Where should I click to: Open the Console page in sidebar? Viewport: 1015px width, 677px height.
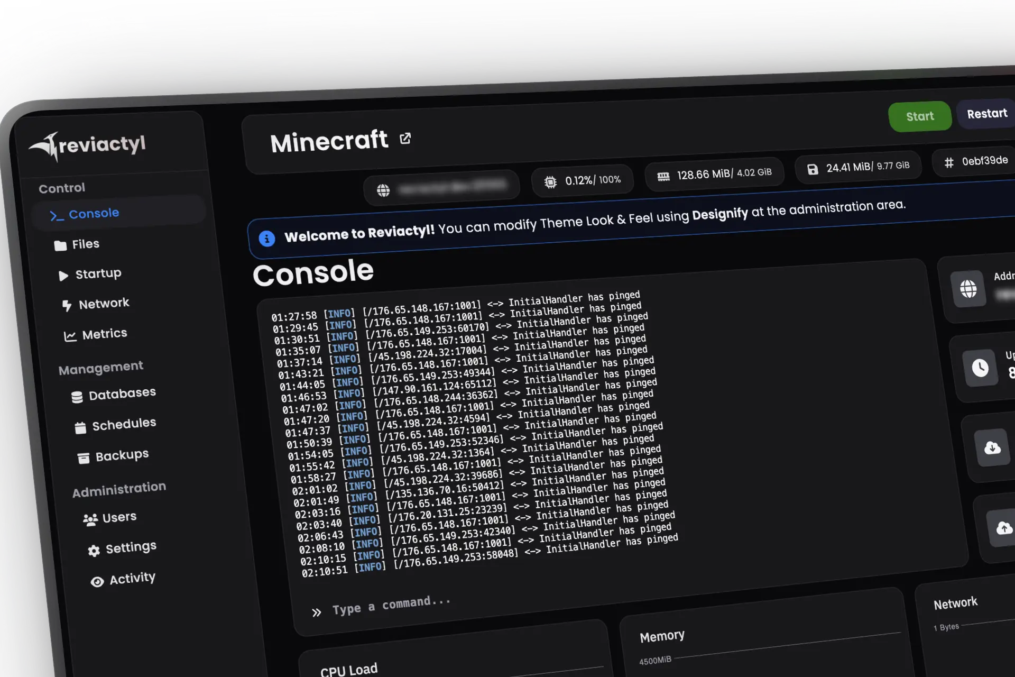tap(118, 213)
